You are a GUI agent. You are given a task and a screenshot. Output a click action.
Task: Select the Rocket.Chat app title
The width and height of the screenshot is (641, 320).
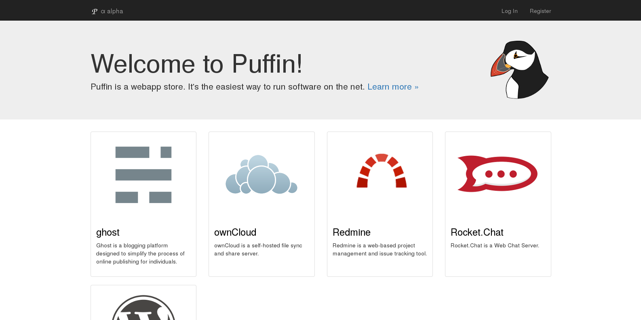click(477, 232)
